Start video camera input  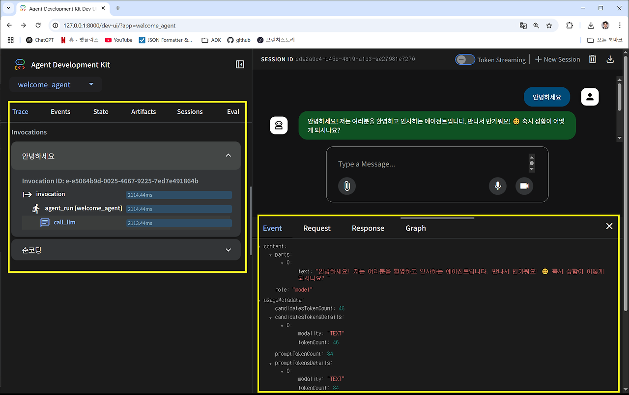[x=524, y=186]
